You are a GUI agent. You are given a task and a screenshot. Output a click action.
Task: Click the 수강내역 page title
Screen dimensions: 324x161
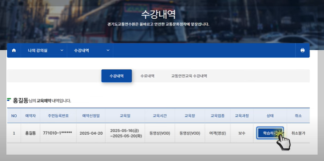(159, 14)
